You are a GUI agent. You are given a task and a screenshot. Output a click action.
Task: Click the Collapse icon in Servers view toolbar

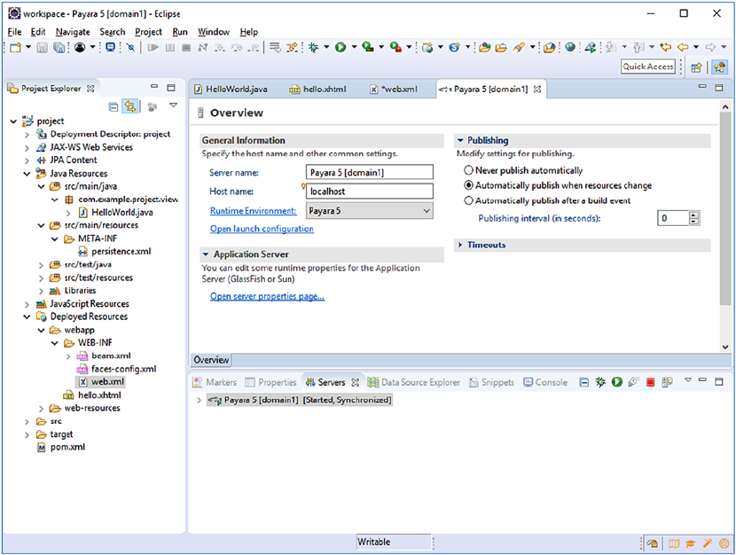point(583,382)
